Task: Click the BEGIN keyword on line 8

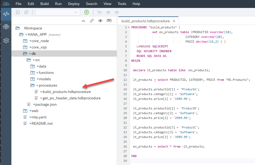Action: [x=136, y=61]
